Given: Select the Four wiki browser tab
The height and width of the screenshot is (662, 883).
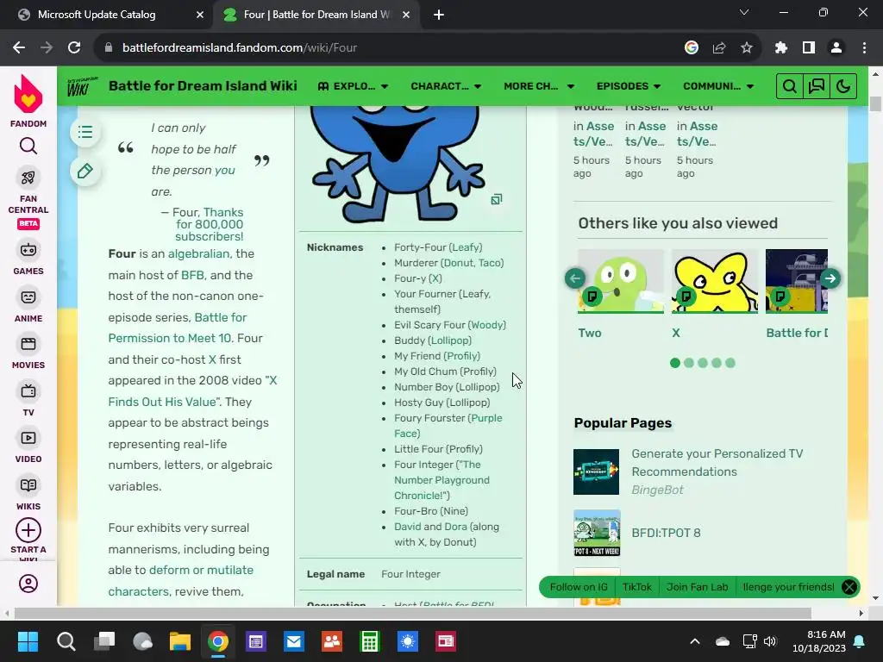Looking at the screenshot, I should point(316,15).
